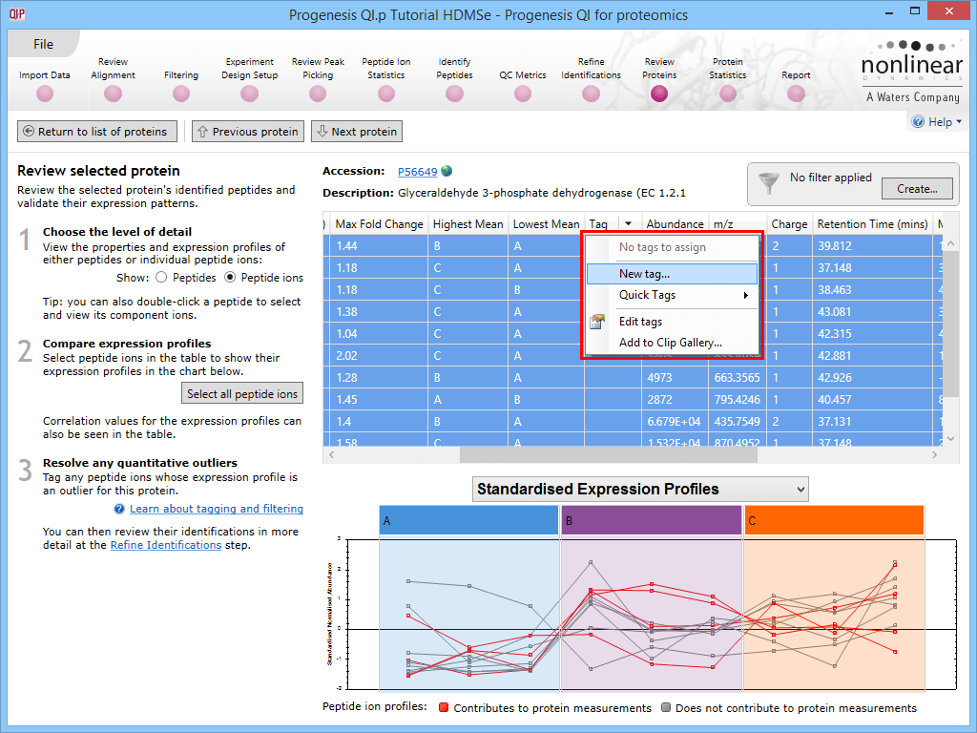Select row with m/z 663.3565

[x=633, y=378]
